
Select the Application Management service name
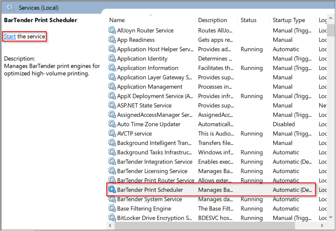tap(149, 87)
